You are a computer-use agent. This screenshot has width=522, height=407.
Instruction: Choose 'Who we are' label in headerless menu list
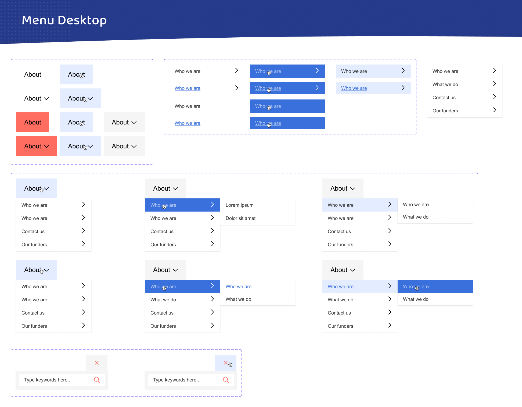[x=445, y=71]
